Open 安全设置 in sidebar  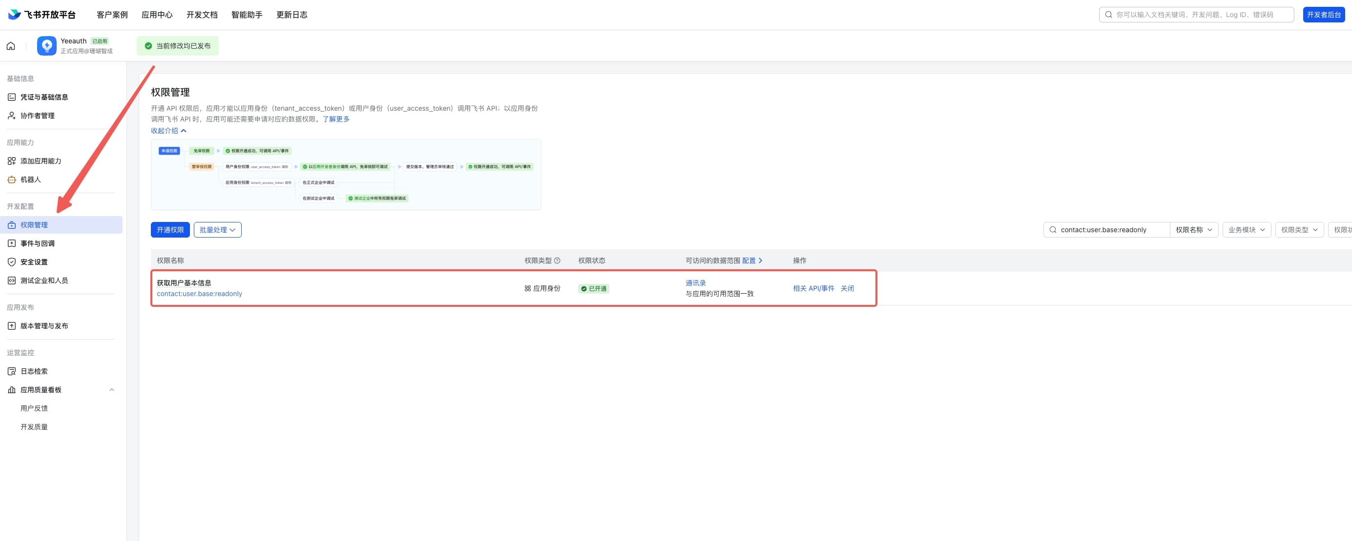(34, 262)
